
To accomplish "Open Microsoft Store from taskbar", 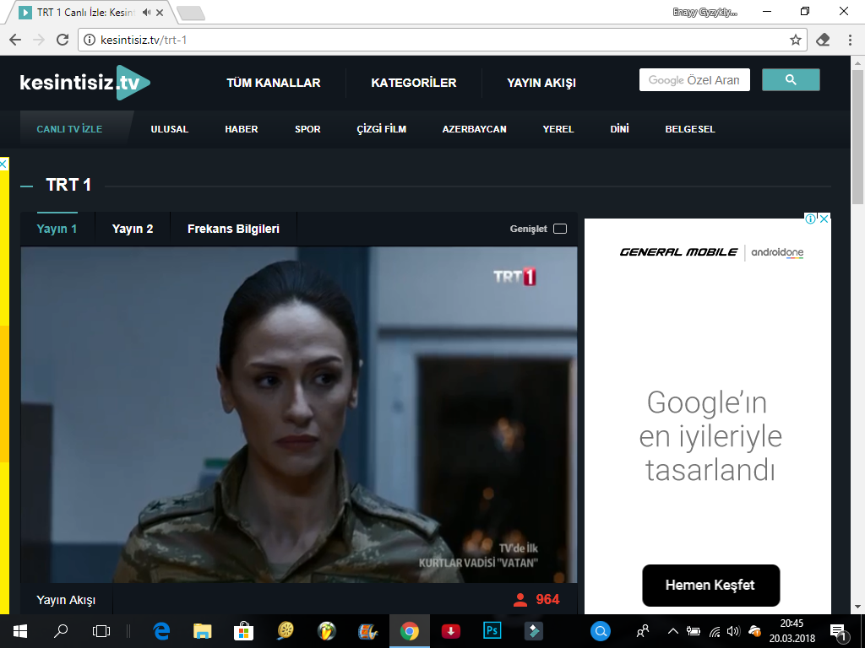I will click(243, 631).
